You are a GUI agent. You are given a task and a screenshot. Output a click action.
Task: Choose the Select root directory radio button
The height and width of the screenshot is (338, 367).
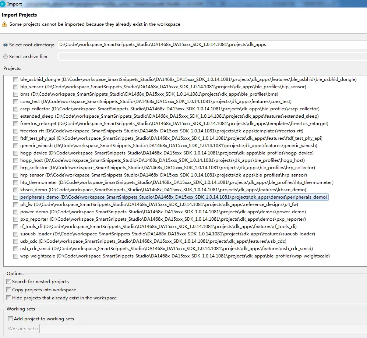pyautogui.click(x=6, y=45)
